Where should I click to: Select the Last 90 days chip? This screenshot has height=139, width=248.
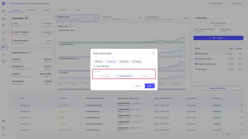tap(124, 61)
